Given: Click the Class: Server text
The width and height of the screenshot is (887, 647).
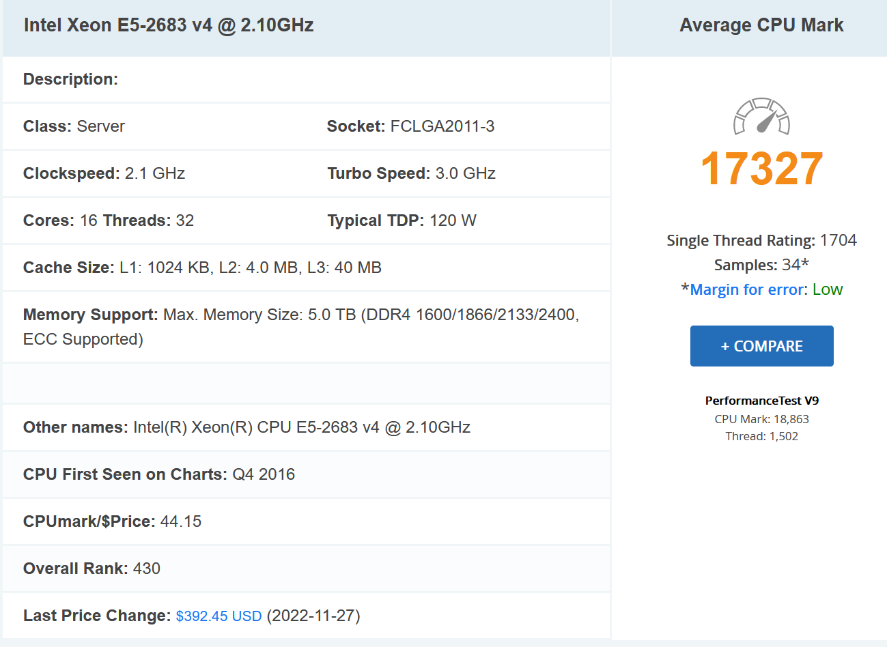Looking at the screenshot, I should [74, 126].
